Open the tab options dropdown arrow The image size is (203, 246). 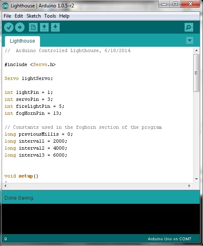[190, 41]
